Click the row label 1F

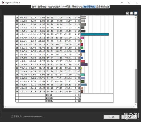pos(17,34)
